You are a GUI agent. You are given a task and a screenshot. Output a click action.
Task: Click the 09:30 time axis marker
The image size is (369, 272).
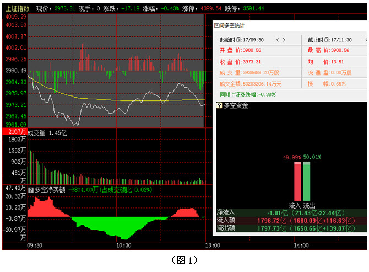point(35,245)
